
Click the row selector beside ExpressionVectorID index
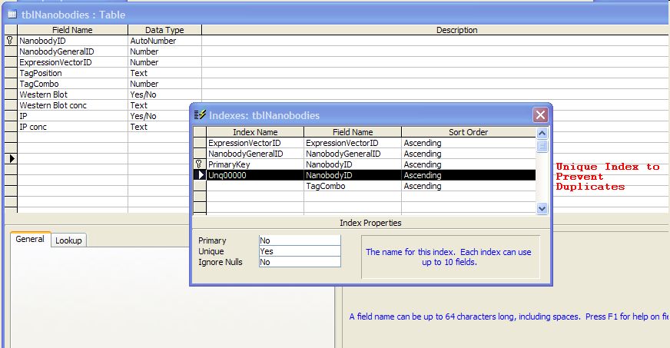[x=200, y=143]
